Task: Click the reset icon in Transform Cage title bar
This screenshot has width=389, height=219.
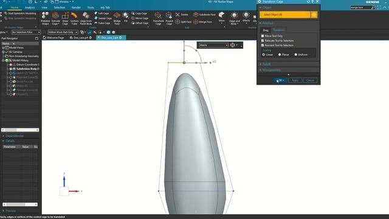Action: (x=308, y=1)
